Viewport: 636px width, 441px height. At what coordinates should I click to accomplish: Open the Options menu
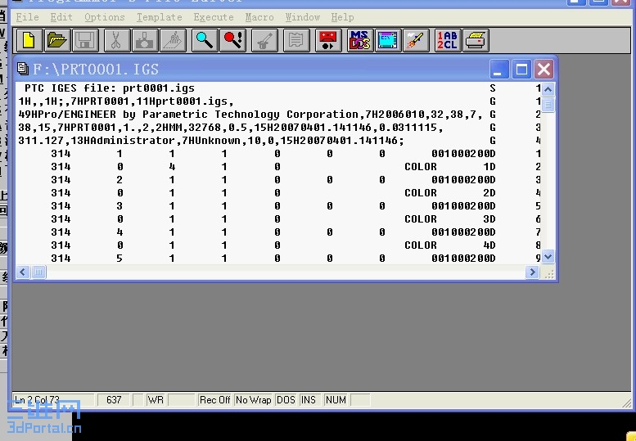click(104, 17)
